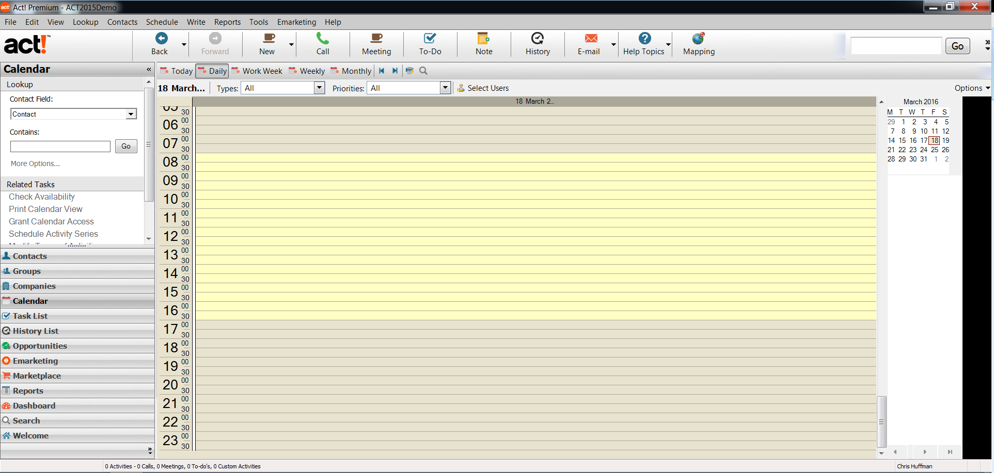Open Dashboard in the navigation pane
The width and height of the screenshot is (994, 473).
77,405
